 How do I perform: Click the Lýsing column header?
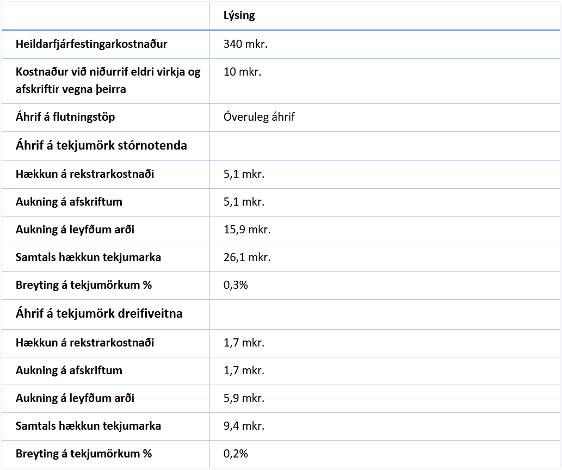click(x=239, y=15)
